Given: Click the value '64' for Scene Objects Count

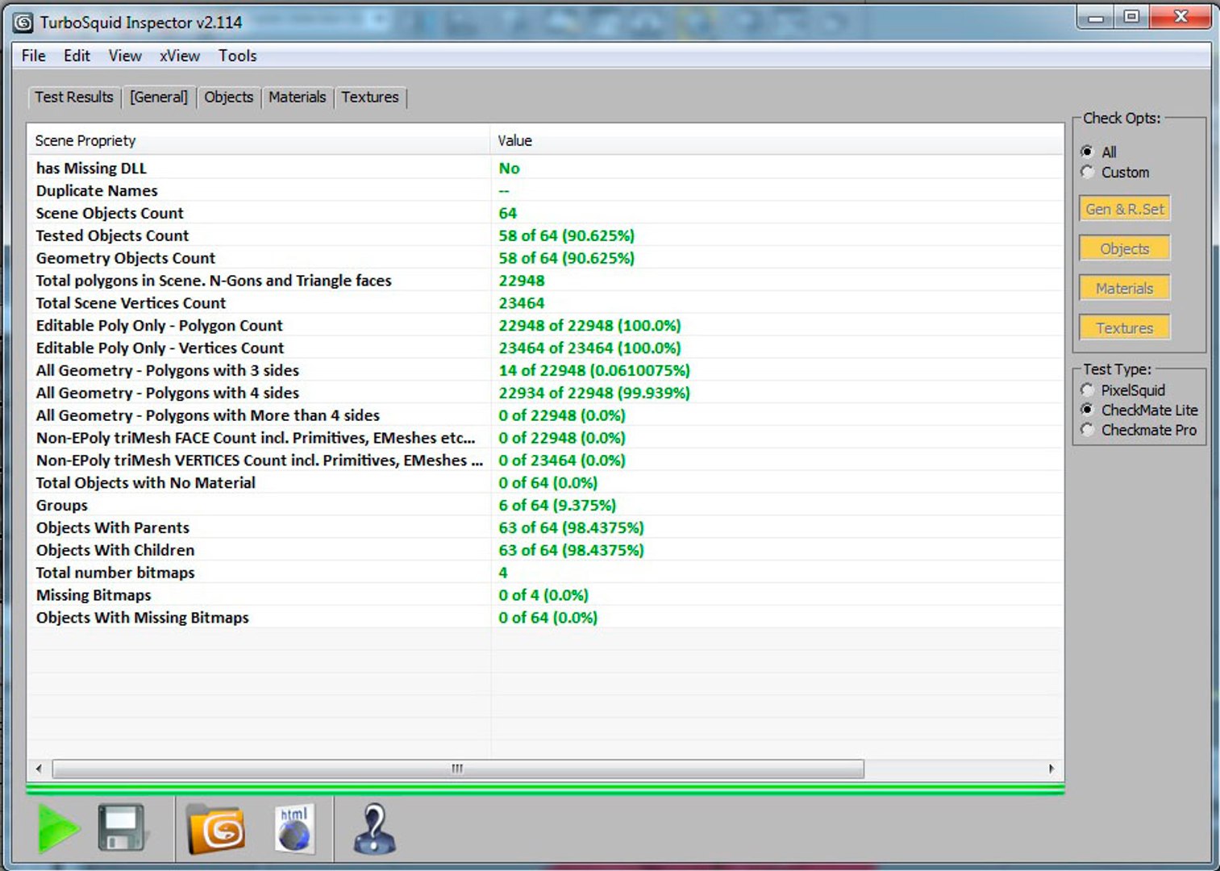Looking at the screenshot, I should point(507,213).
